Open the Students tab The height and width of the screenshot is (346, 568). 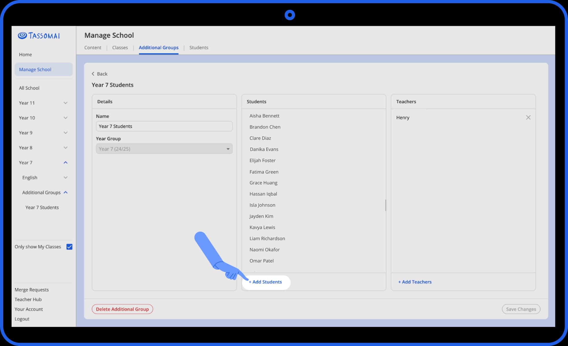pos(199,47)
